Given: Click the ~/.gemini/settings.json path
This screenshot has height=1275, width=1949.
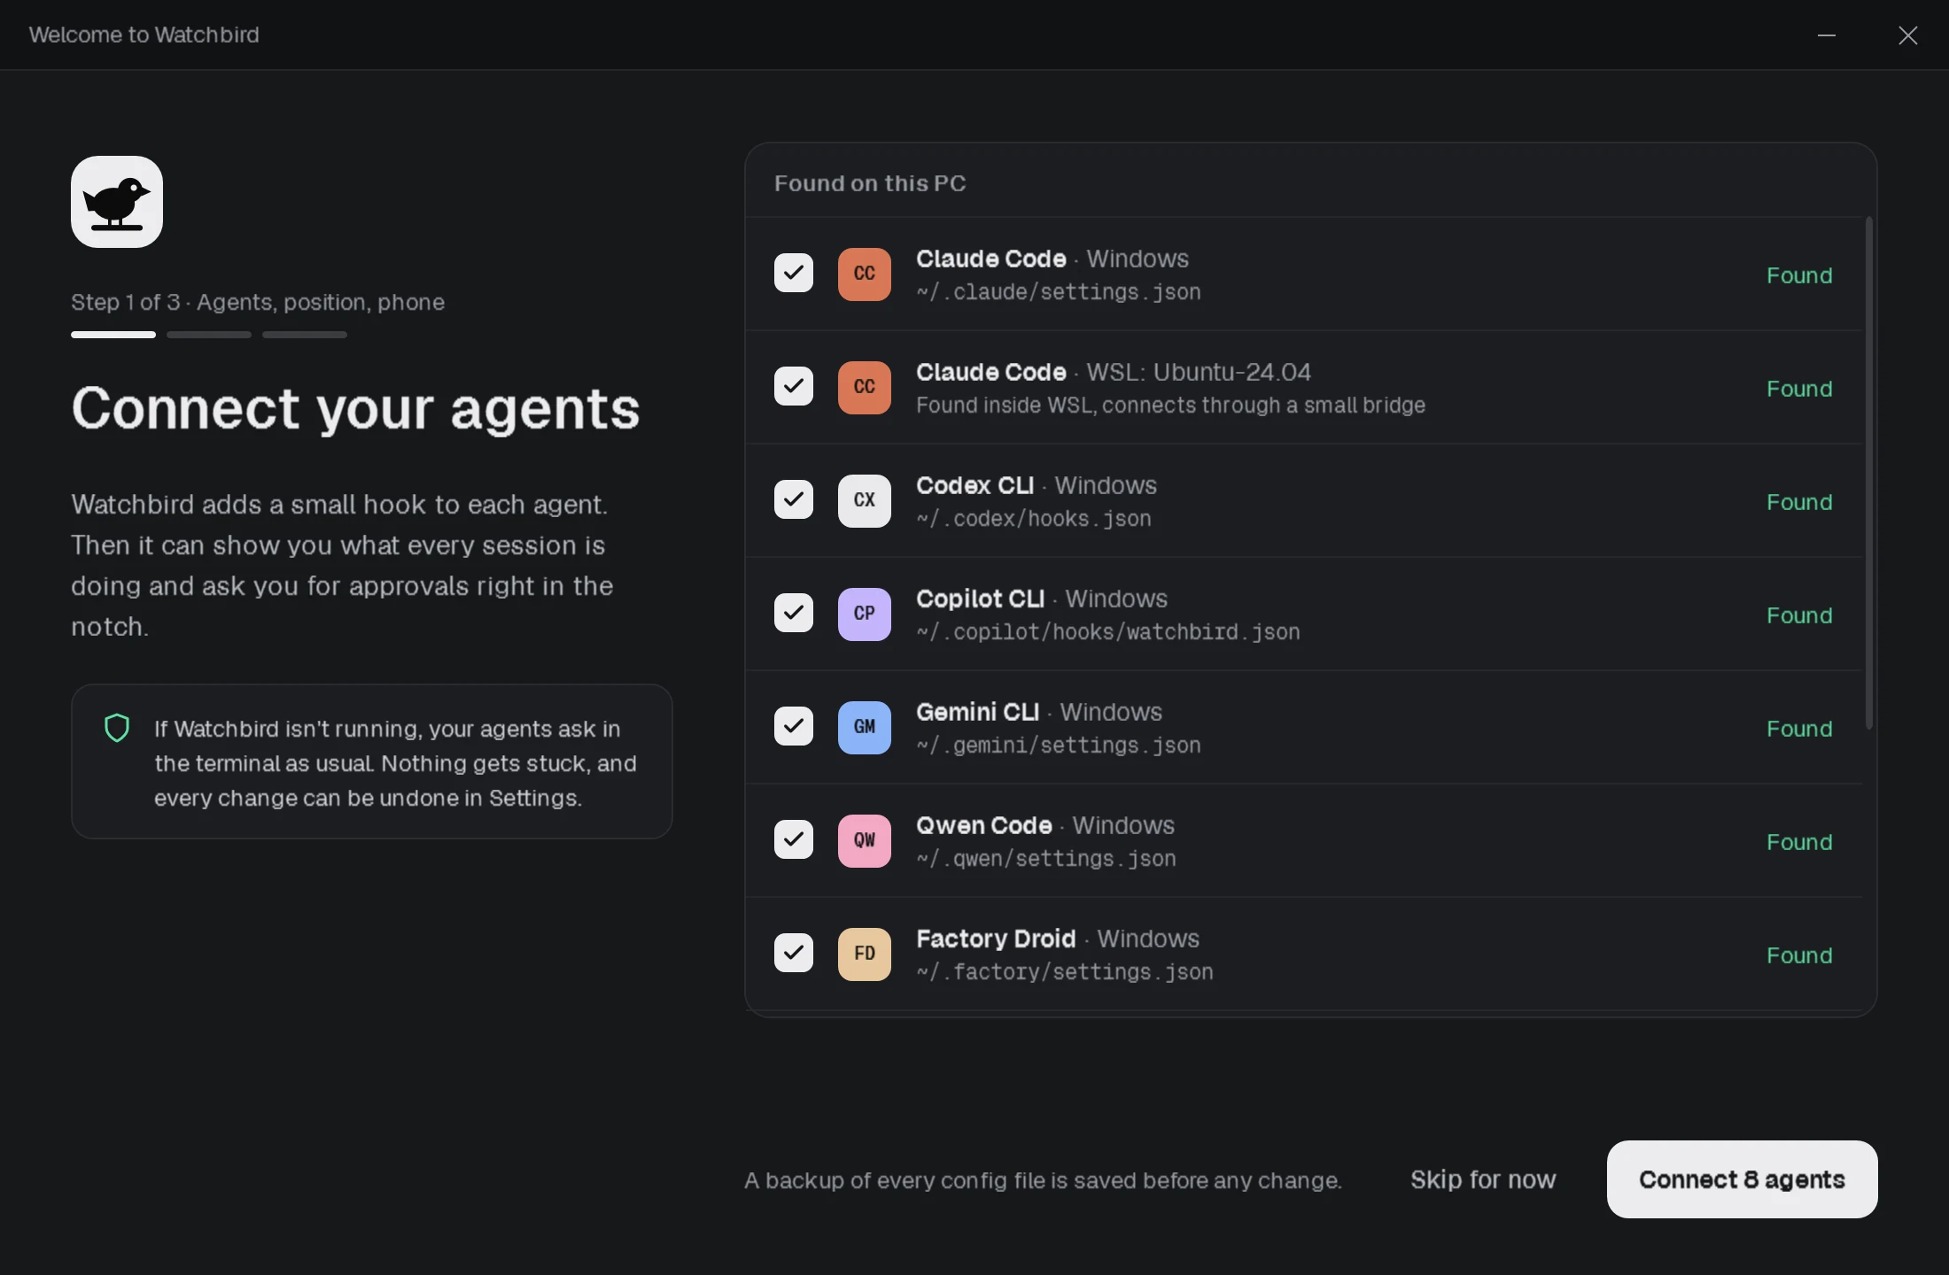Looking at the screenshot, I should pyautogui.click(x=1059, y=746).
